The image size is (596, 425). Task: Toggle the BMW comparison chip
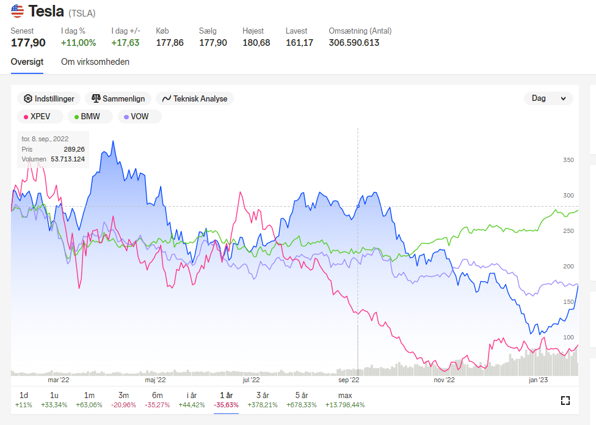click(x=90, y=116)
